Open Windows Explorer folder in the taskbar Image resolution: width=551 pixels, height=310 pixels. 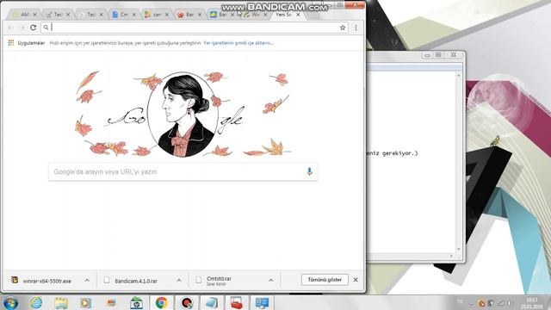click(61, 303)
